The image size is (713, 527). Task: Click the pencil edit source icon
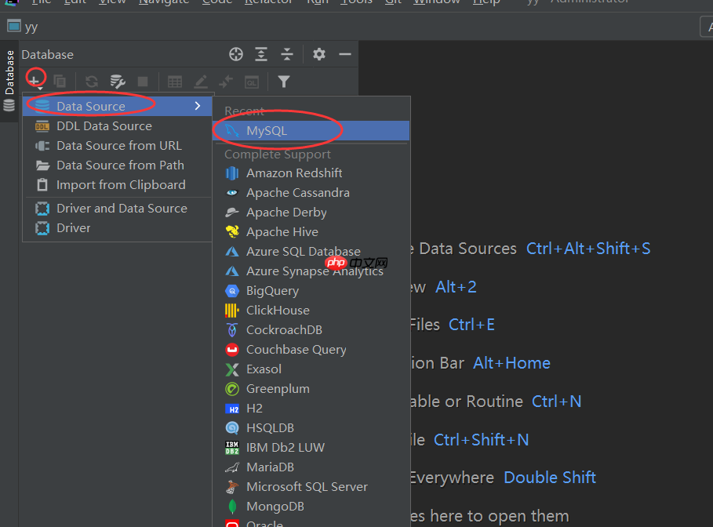click(x=202, y=81)
